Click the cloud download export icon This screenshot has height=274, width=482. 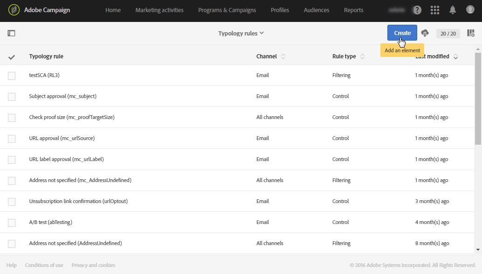click(x=425, y=33)
